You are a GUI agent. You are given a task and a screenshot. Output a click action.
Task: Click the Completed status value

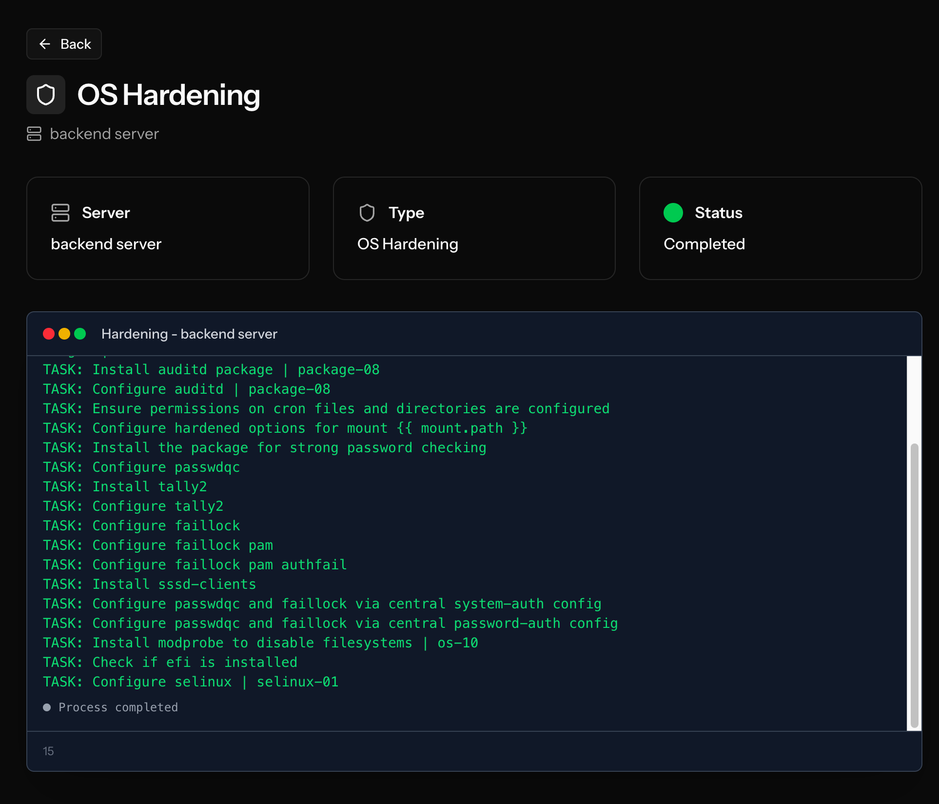[x=704, y=244]
